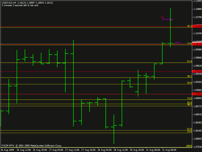Click the "27 Aug 20:00" time label
The width and height of the screenshot is (202, 152).
coord(88,150)
